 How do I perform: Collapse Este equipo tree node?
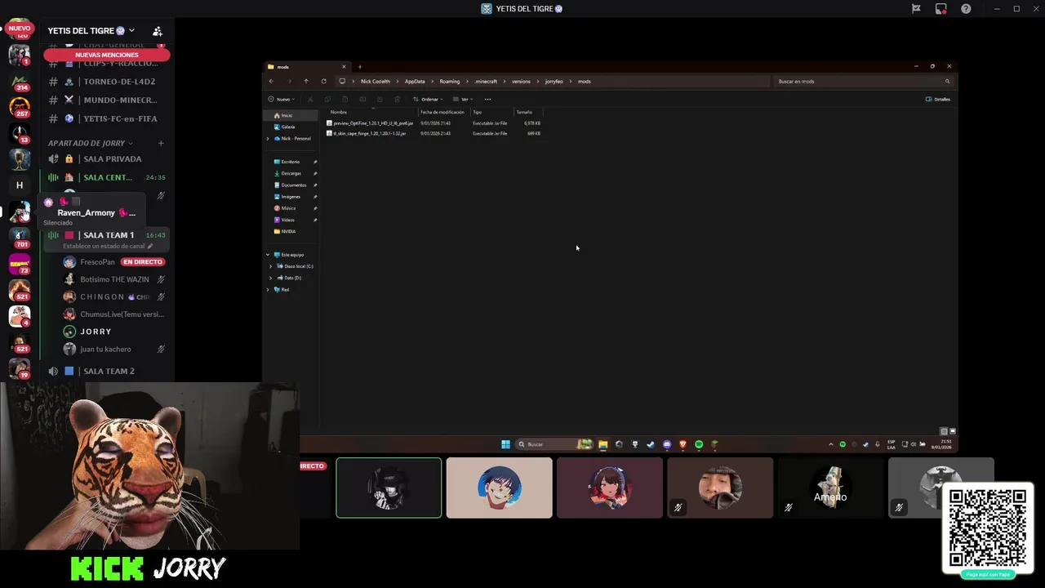pos(268,255)
